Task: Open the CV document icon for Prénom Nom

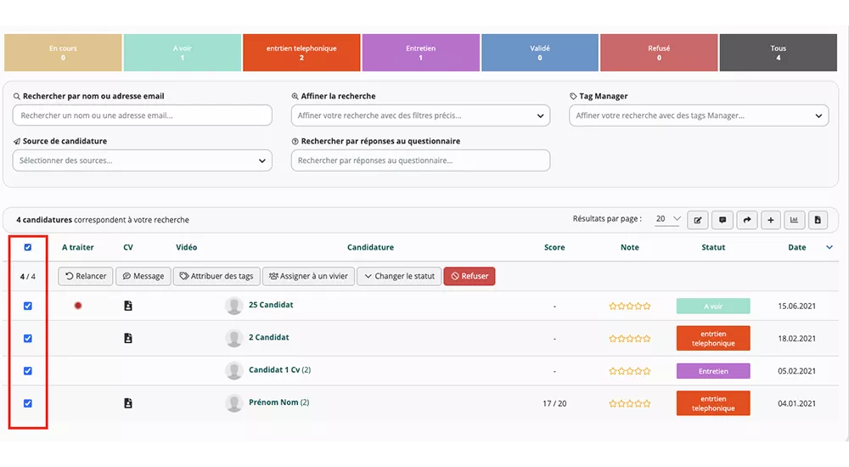Action: (128, 403)
